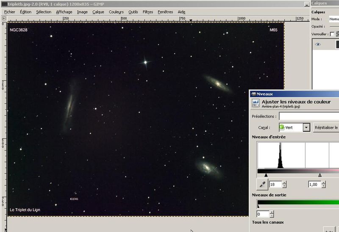Click the Réinitialiser le canal button

pos(326,127)
